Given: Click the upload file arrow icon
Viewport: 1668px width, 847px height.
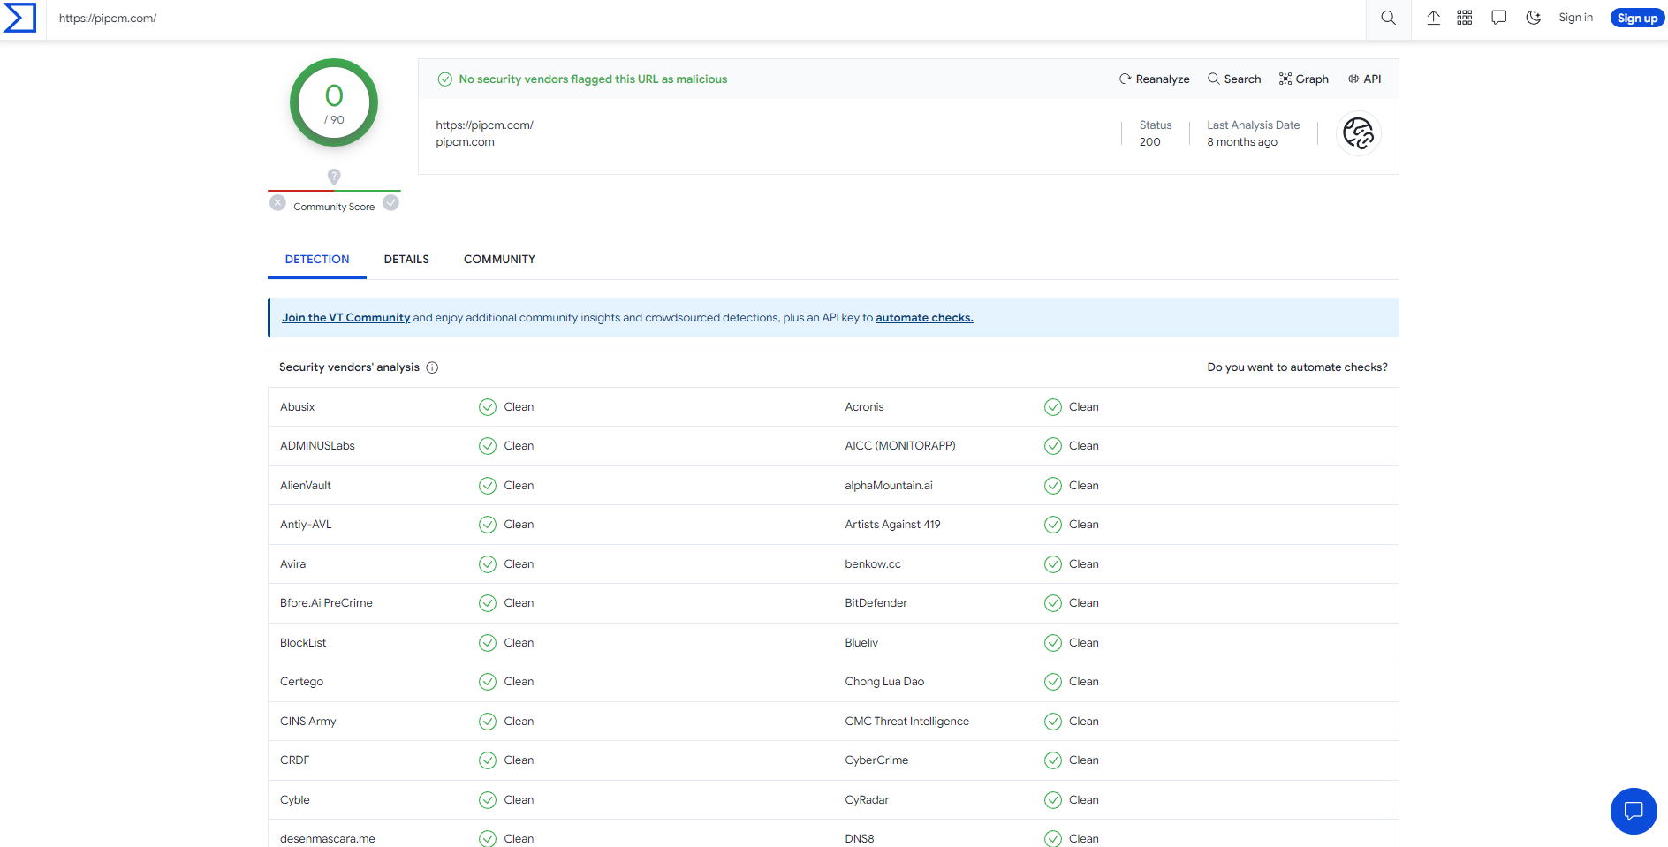Looking at the screenshot, I should [1433, 18].
